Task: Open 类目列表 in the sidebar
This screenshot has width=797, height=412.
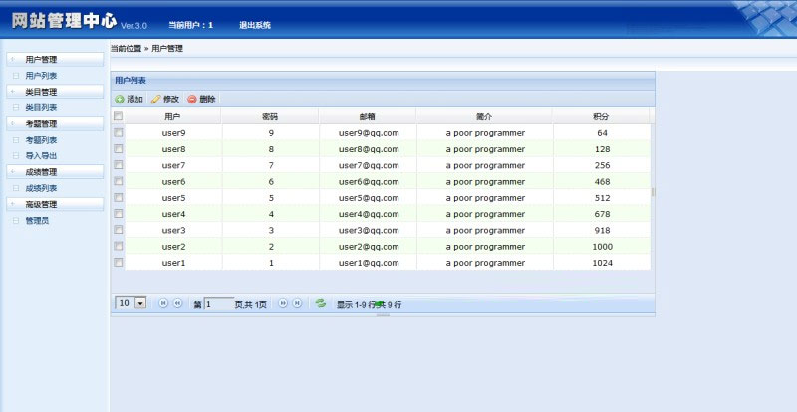Action: tap(41, 107)
